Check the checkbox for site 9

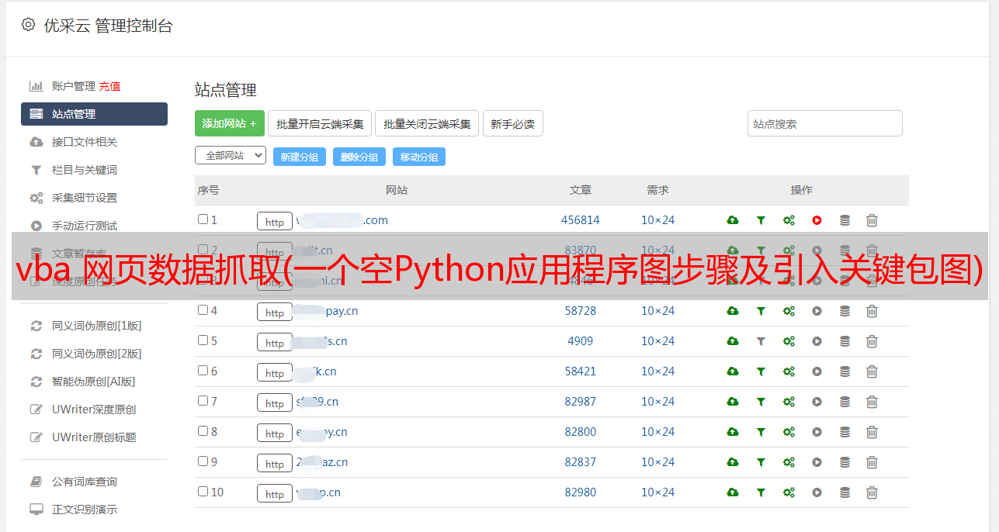point(203,461)
